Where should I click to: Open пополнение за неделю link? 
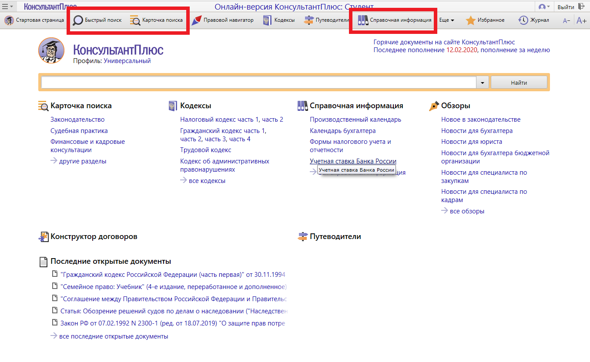click(515, 50)
